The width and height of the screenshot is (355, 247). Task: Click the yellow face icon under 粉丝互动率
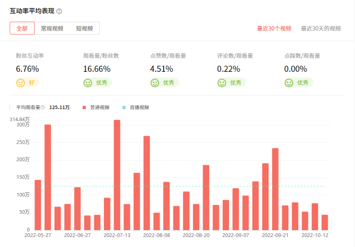coord(20,82)
